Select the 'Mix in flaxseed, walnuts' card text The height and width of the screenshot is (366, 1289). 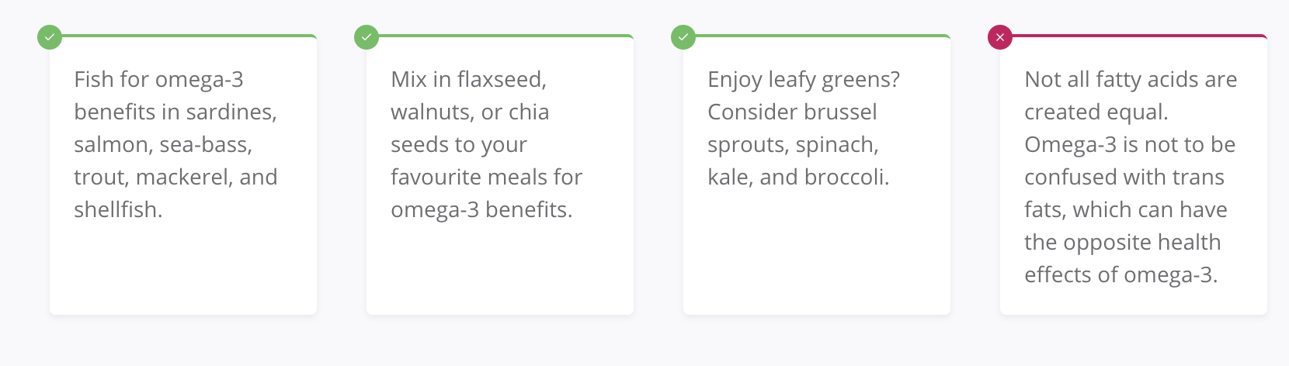click(486, 144)
